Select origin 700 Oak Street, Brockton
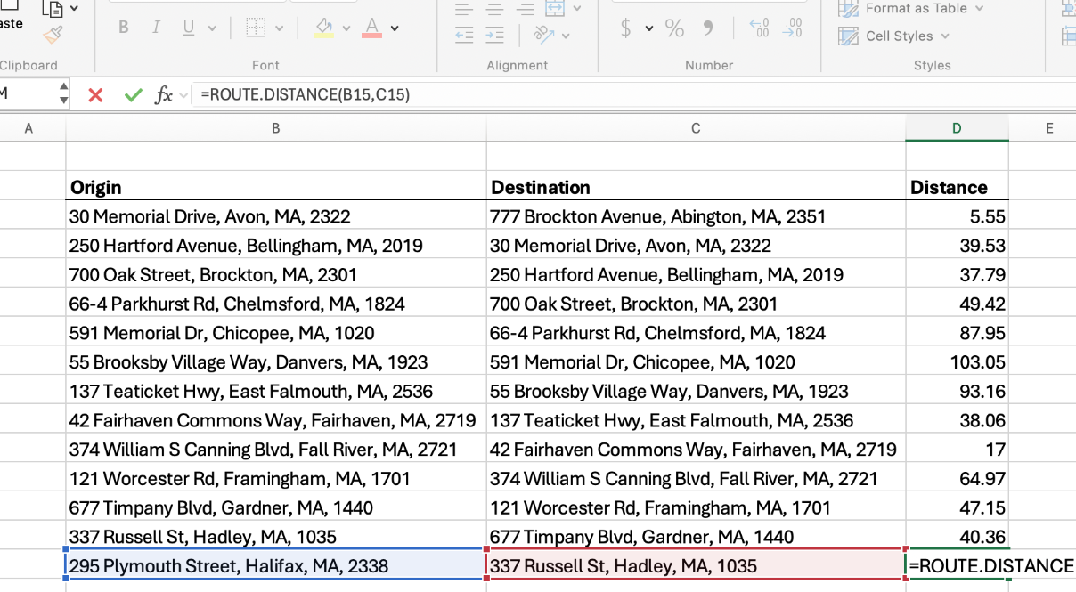The height and width of the screenshot is (592, 1076). pos(276,274)
